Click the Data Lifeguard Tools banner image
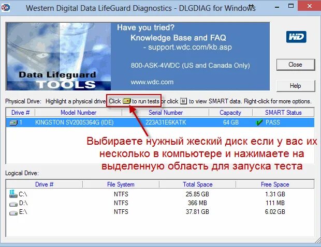The width and height of the screenshot is (321, 247). tap(59, 56)
